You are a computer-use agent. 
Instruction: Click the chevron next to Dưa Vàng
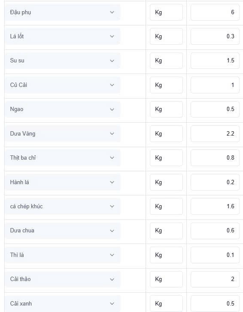coord(112,134)
